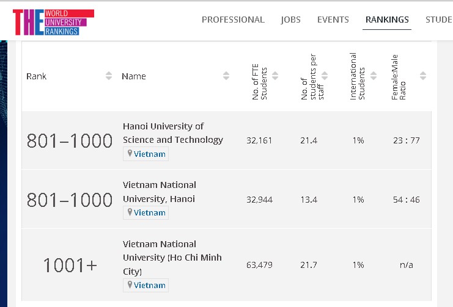
Task: Open the Student navigation item
Action: click(438, 20)
